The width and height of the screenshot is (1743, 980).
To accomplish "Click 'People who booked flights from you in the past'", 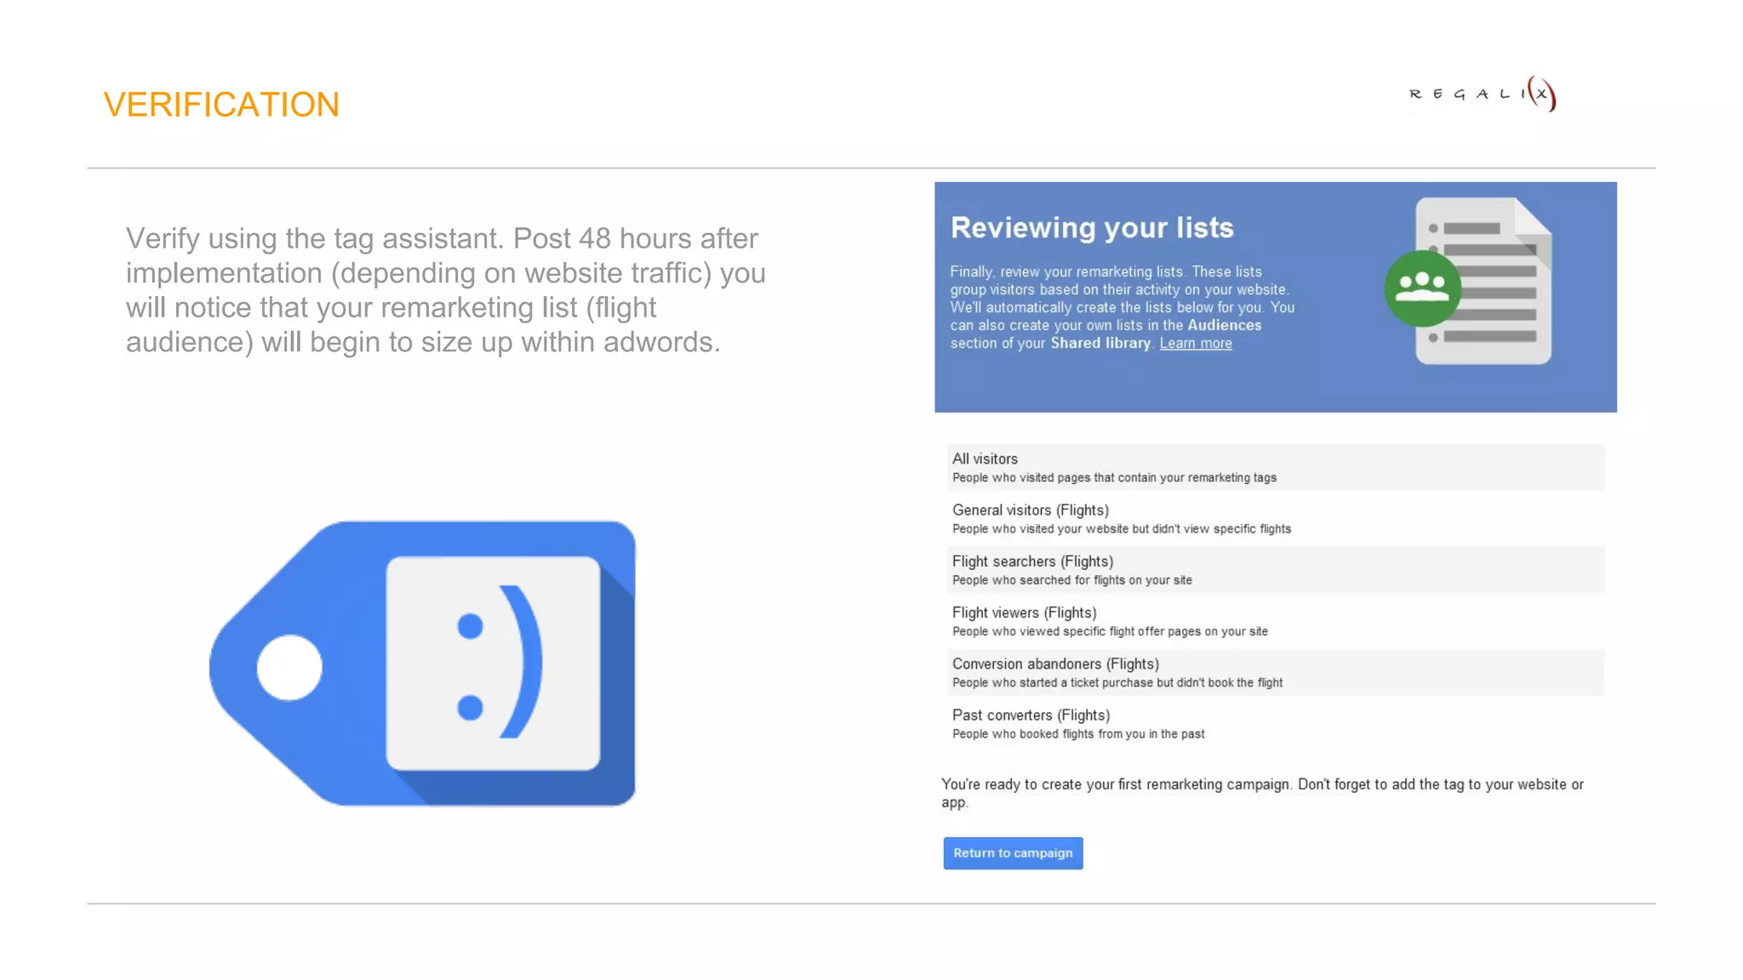I will (x=1078, y=734).
